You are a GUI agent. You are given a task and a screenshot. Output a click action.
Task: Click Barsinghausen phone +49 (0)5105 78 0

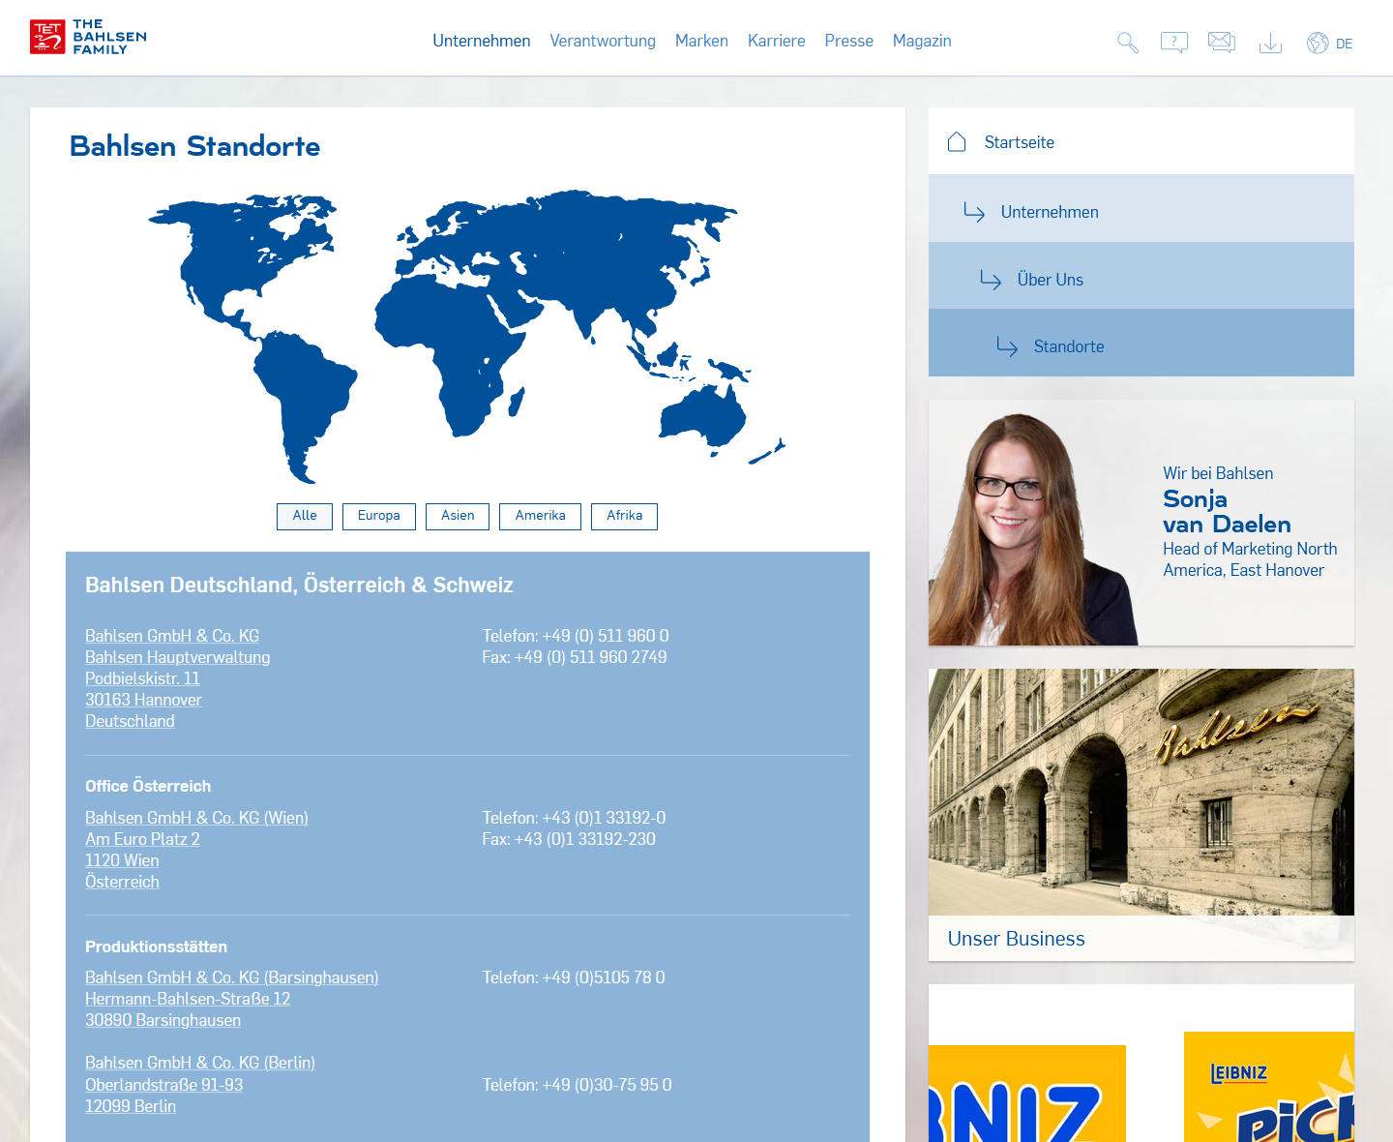pyautogui.click(x=604, y=977)
